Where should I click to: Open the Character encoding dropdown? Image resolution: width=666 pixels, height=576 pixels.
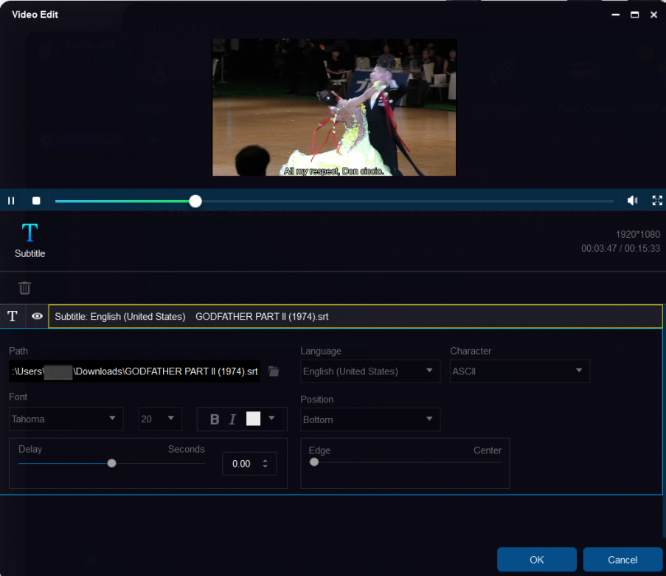point(519,371)
